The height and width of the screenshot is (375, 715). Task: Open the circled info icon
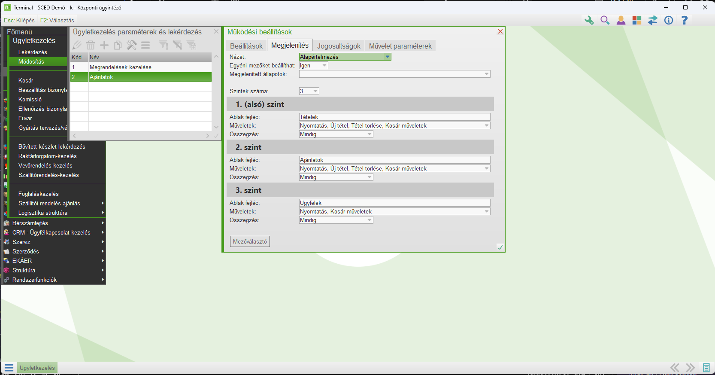tap(668, 20)
